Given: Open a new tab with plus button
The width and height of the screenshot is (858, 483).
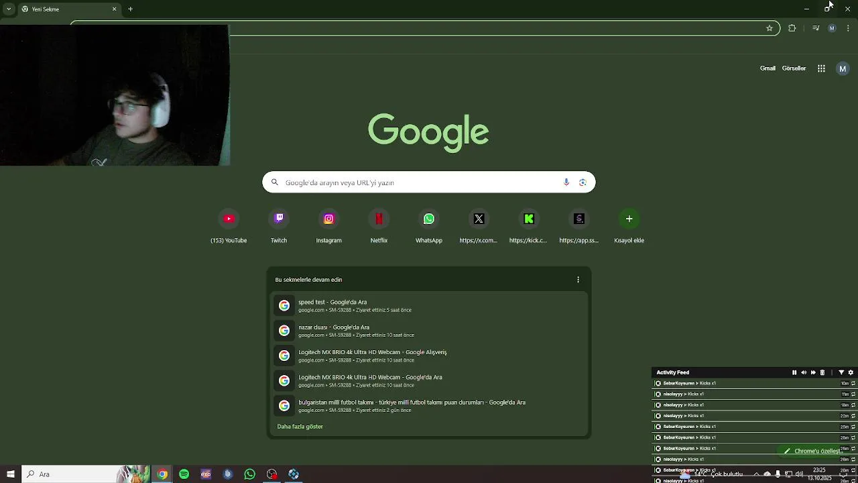Looking at the screenshot, I should 130,9.
